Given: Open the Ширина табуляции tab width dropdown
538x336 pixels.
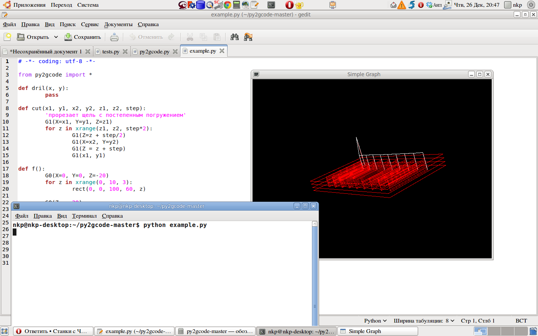Looking at the screenshot, I should click(424, 321).
